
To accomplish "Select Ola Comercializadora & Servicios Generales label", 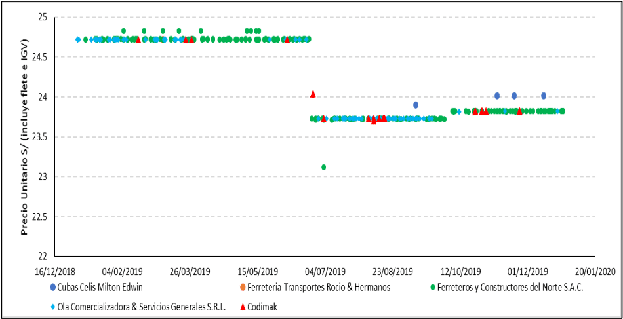I will 141,306.
